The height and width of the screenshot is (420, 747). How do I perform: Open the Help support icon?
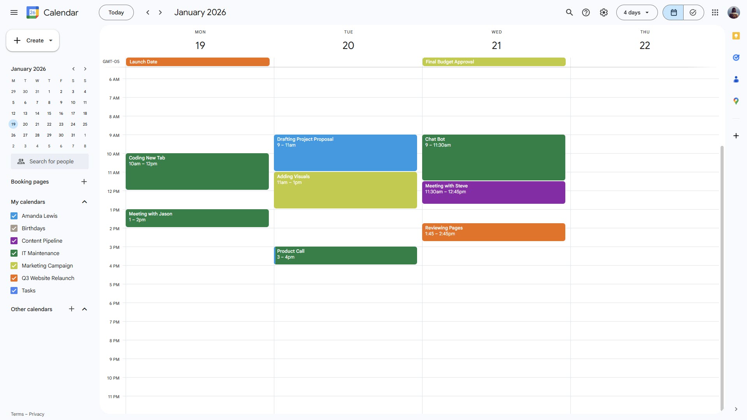click(x=586, y=12)
